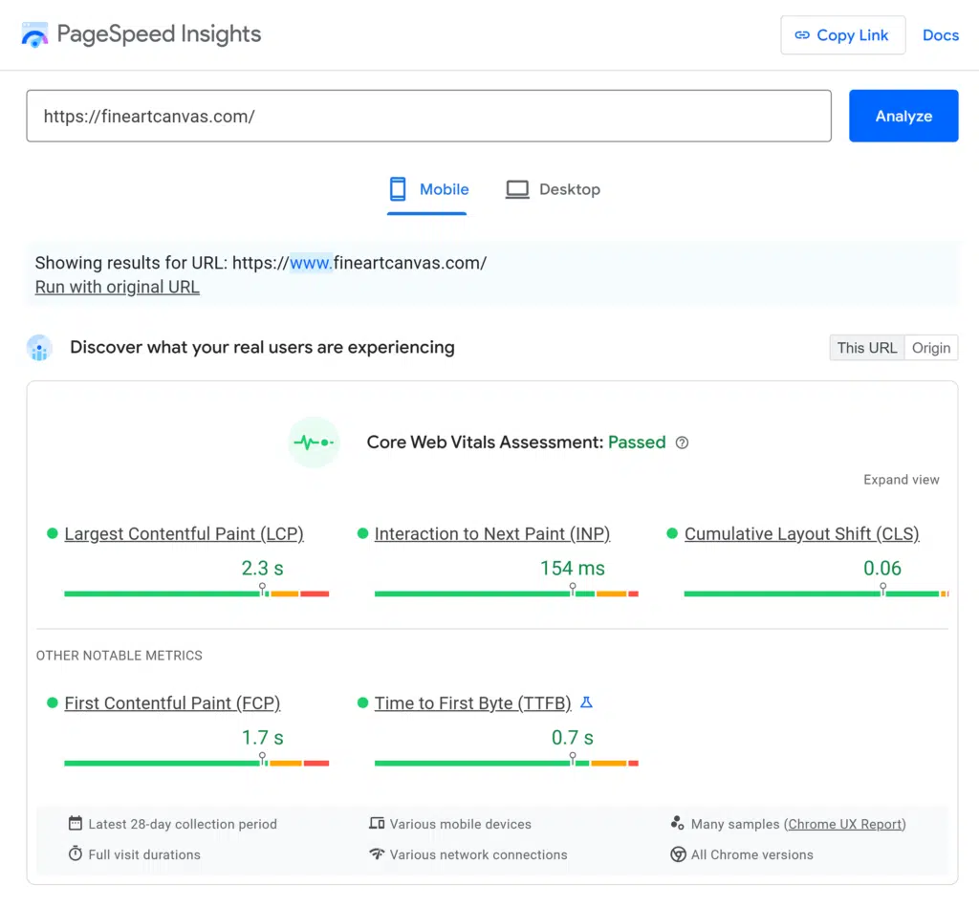
Task: Switch data scope to Origin
Action: [930, 348]
